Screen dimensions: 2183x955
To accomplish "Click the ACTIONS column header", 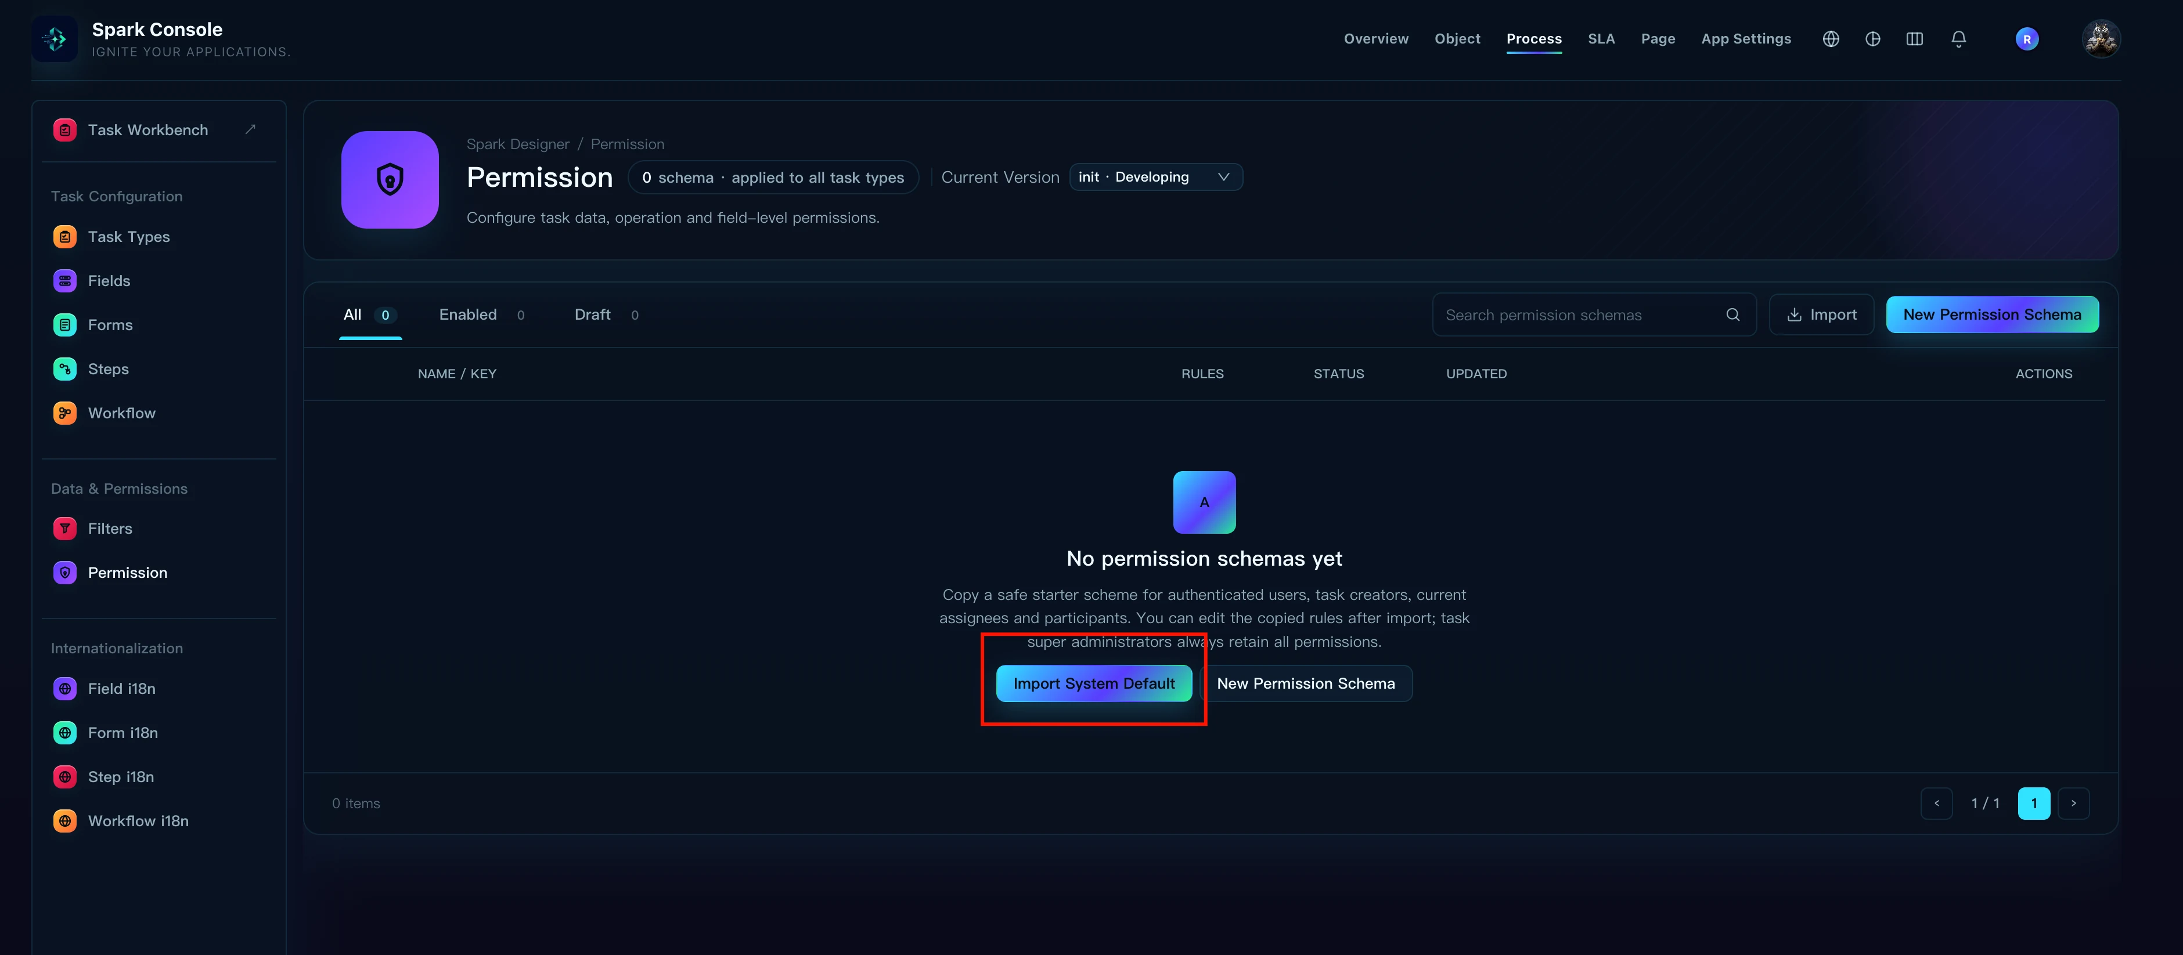I will (2043, 374).
